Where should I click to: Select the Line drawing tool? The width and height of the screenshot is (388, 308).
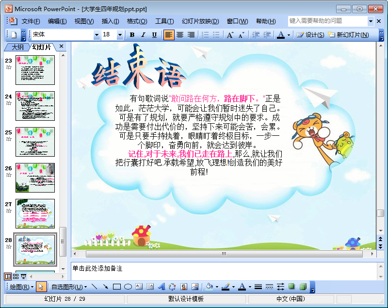94,287
